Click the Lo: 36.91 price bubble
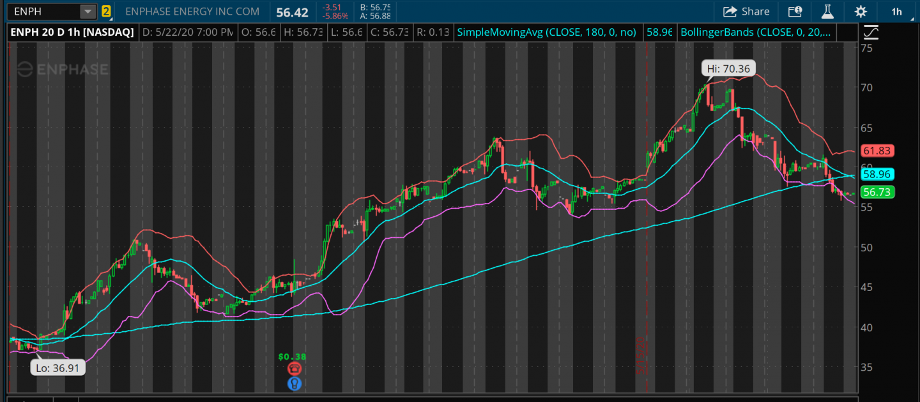This screenshot has width=920, height=402. pyautogui.click(x=57, y=368)
